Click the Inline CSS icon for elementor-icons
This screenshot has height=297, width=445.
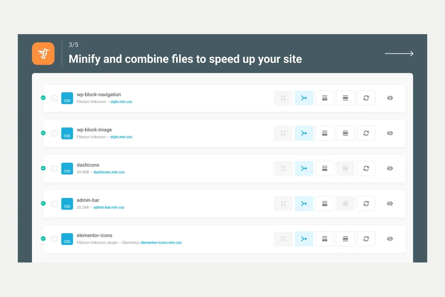(345, 239)
